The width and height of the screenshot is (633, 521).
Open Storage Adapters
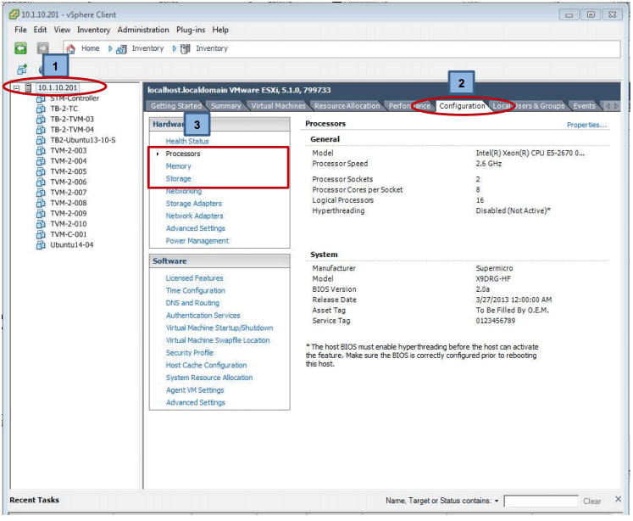tap(194, 204)
